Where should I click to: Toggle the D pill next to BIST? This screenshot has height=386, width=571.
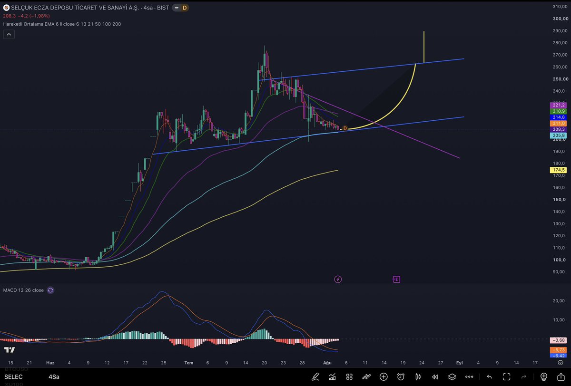[180, 8]
